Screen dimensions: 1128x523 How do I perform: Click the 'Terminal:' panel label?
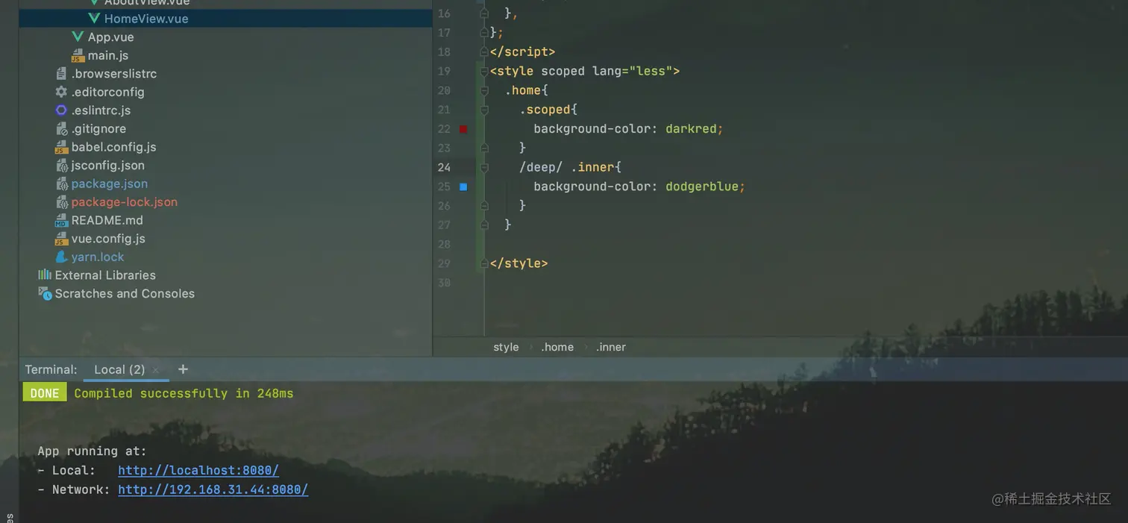point(51,369)
